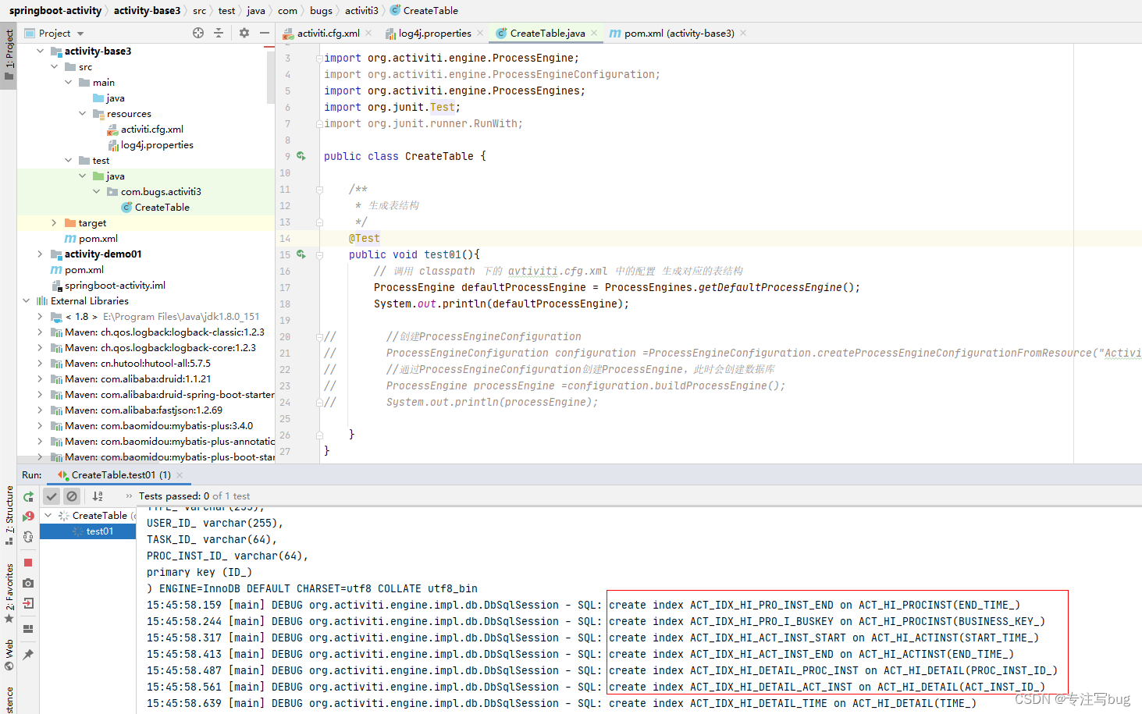Collapse the External Libraries node
This screenshot has width=1142, height=714.
pos(27,300)
